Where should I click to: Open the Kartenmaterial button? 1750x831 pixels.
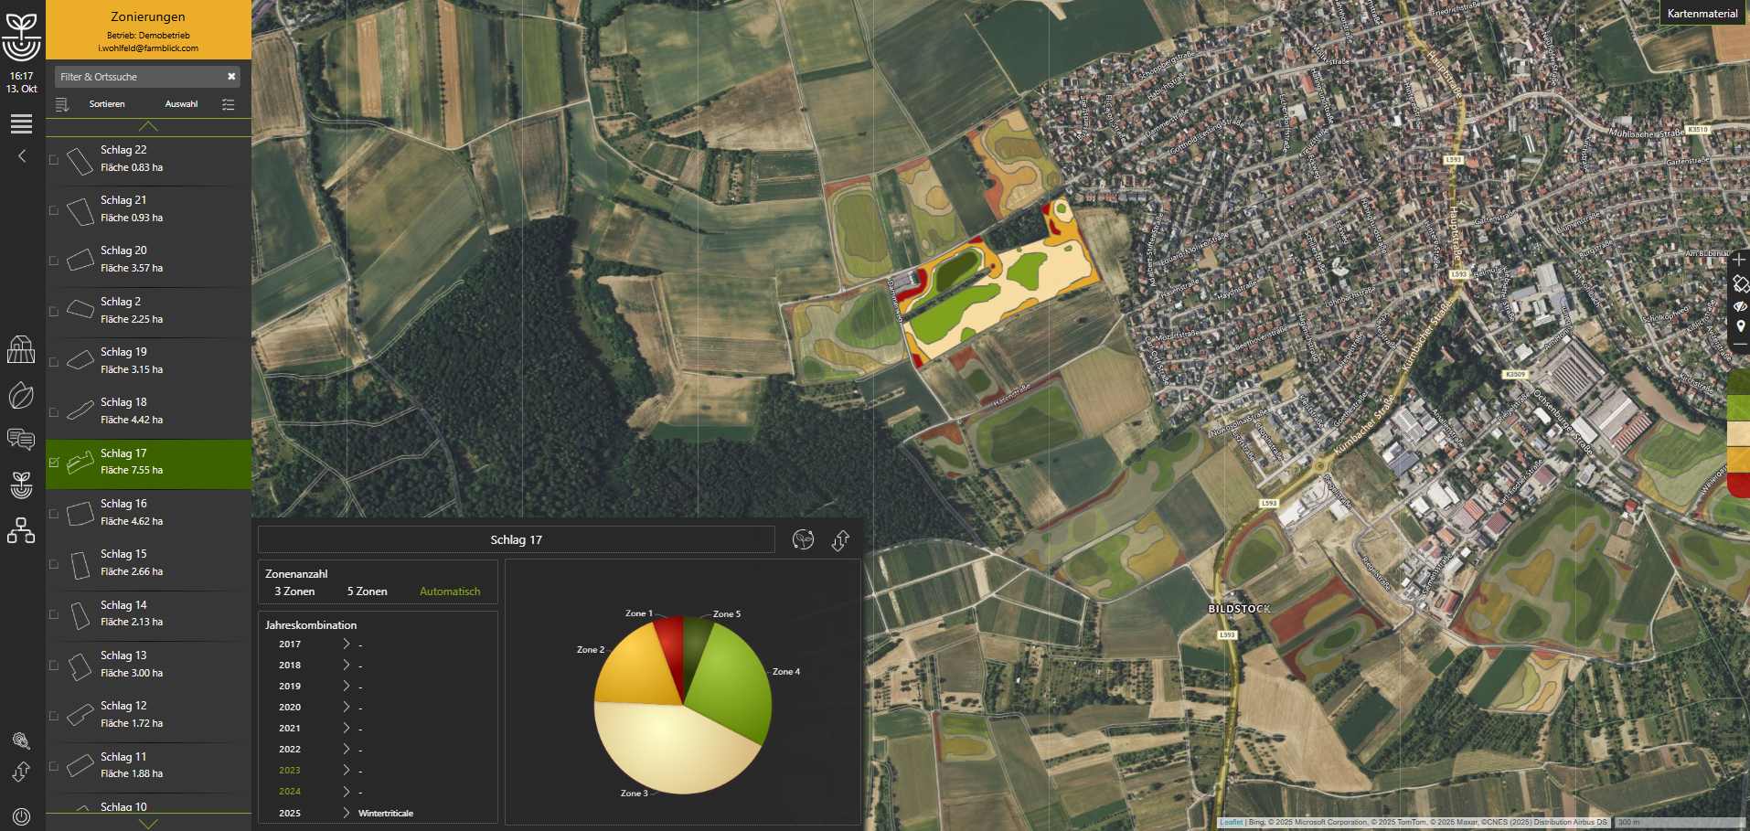(1702, 14)
